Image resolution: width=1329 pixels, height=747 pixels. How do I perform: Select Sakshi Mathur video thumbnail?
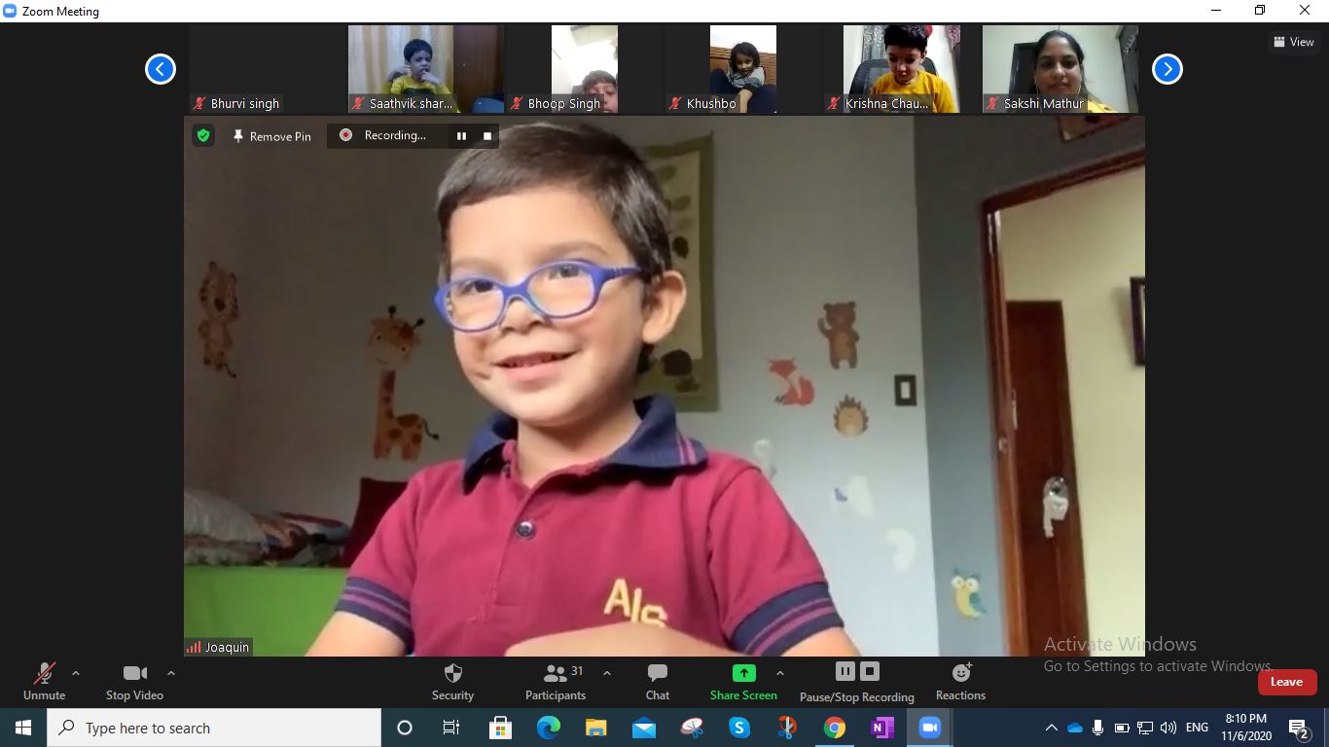[x=1060, y=69]
